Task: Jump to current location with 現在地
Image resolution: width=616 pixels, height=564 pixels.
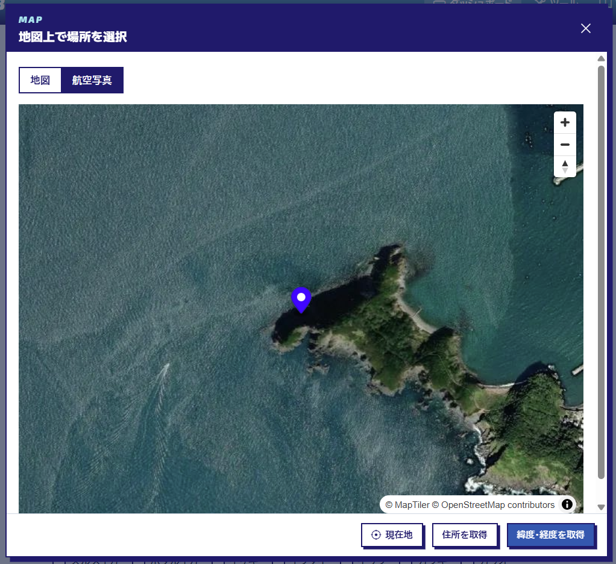Action: point(392,534)
